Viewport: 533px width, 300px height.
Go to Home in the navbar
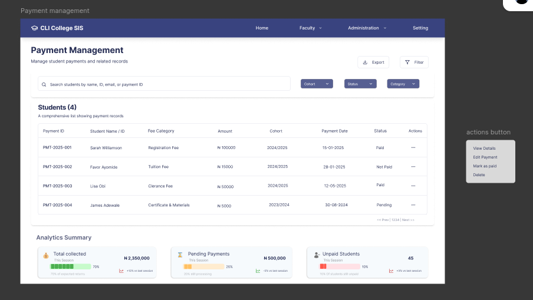[262, 28]
